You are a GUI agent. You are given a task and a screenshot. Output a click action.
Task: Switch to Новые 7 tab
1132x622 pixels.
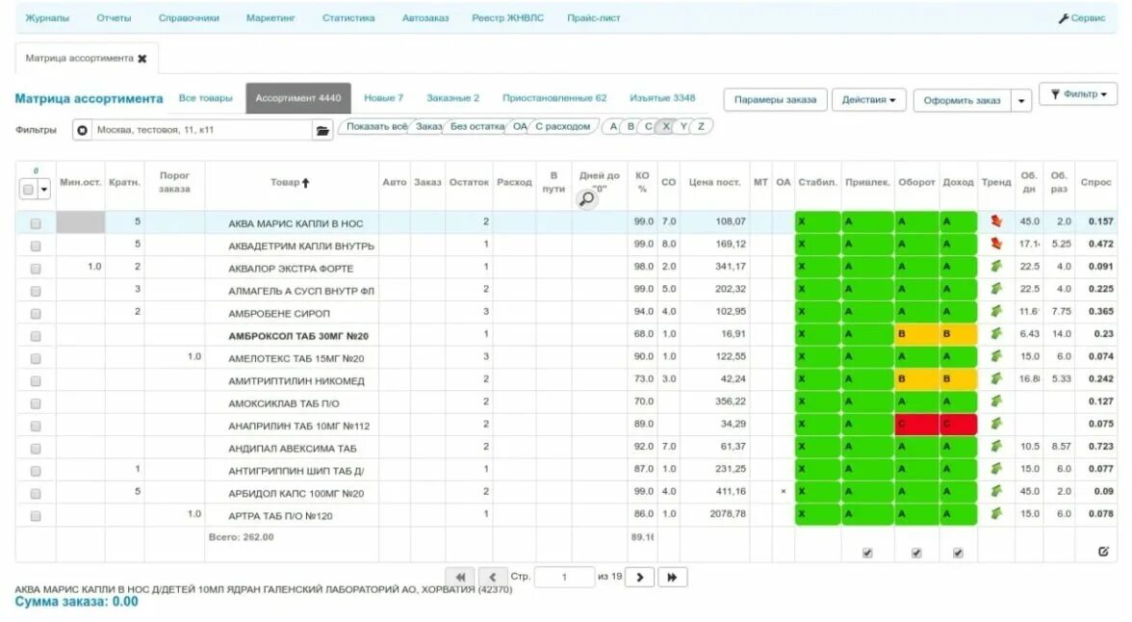(x=383, y=98)
